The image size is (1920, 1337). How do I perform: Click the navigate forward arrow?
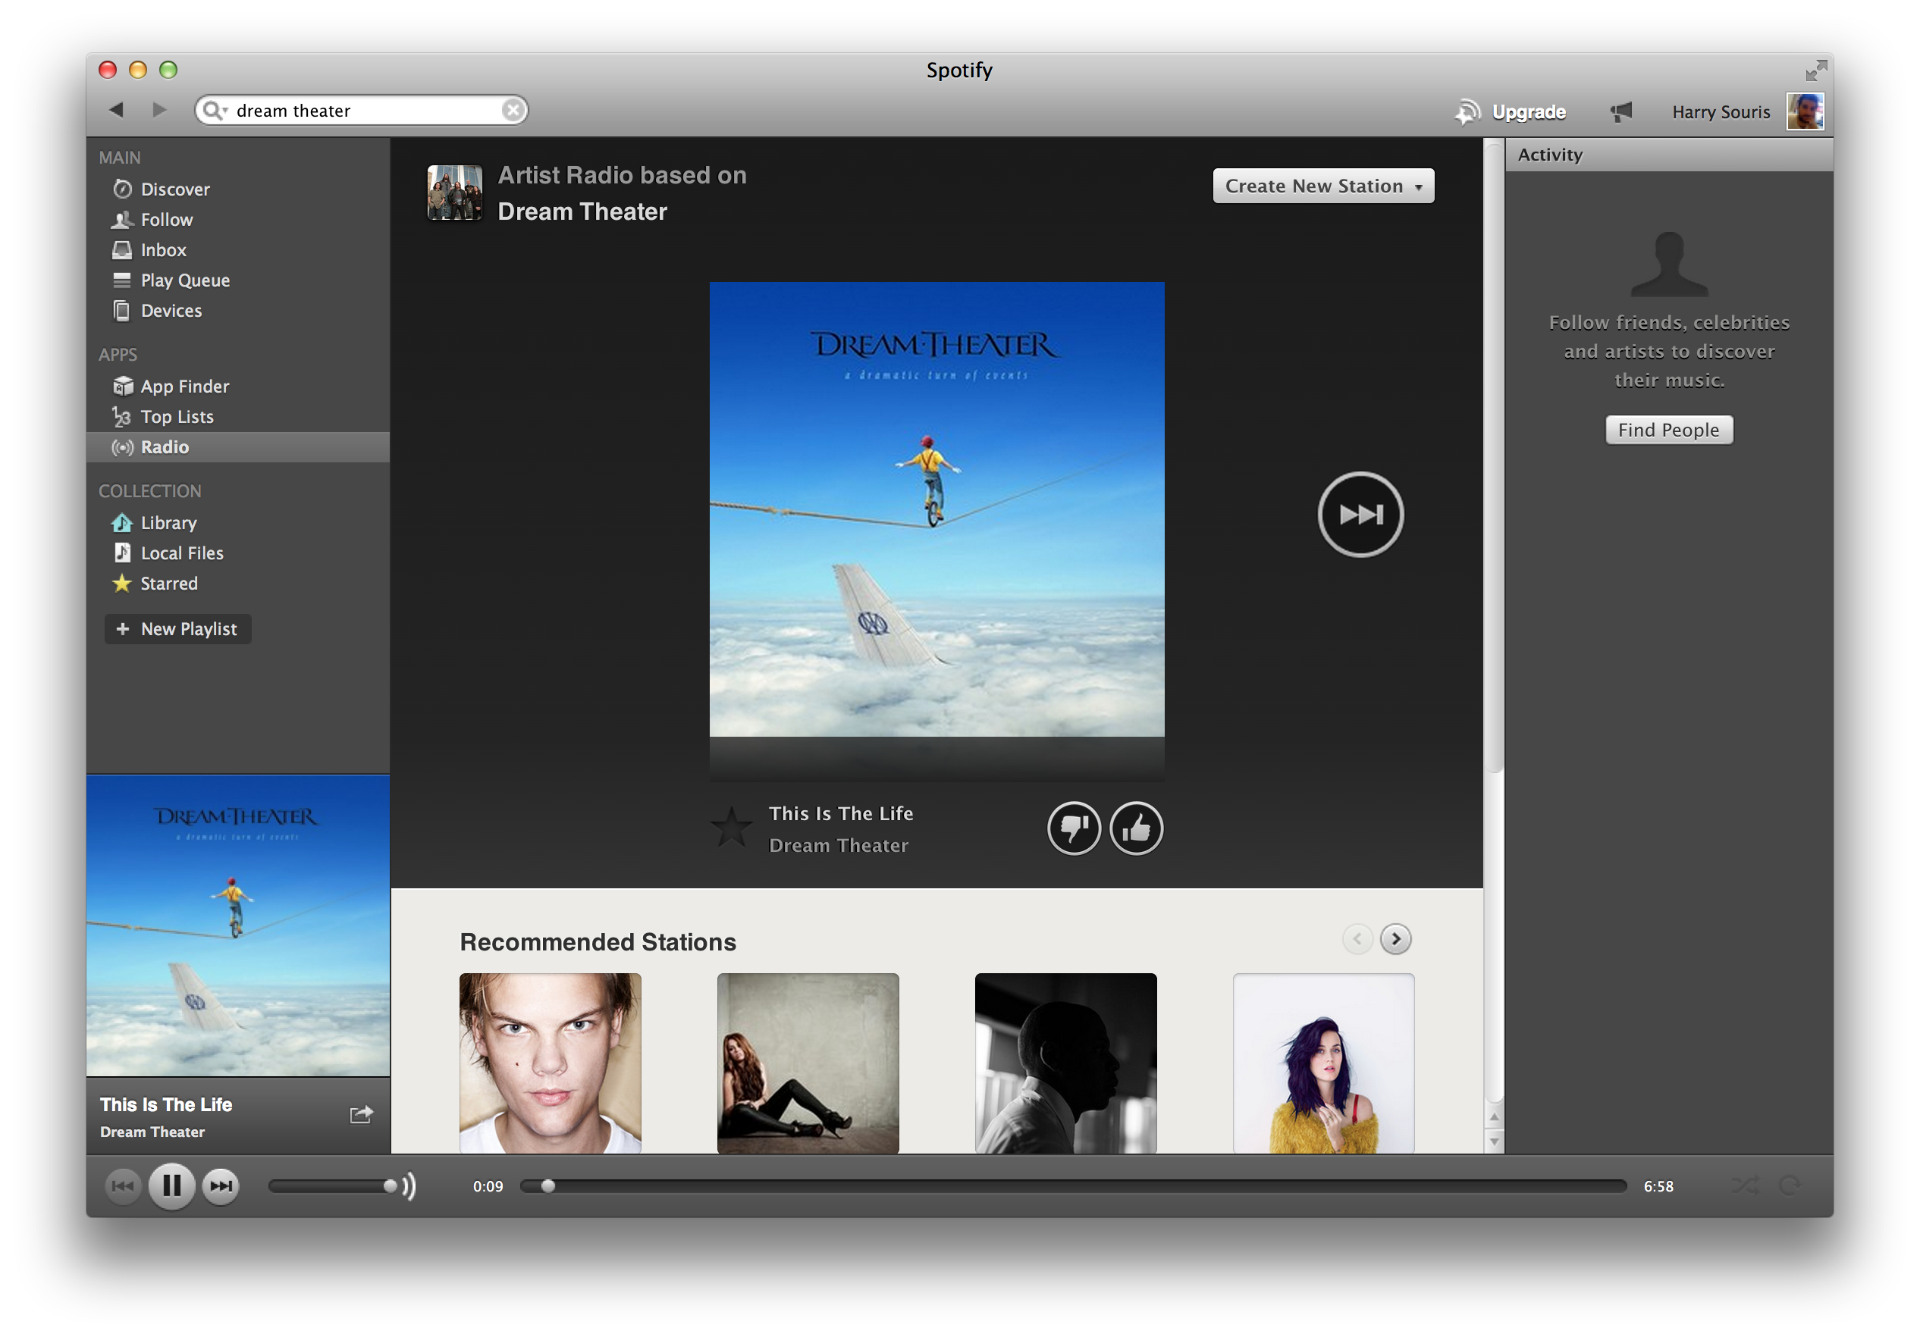160,111
